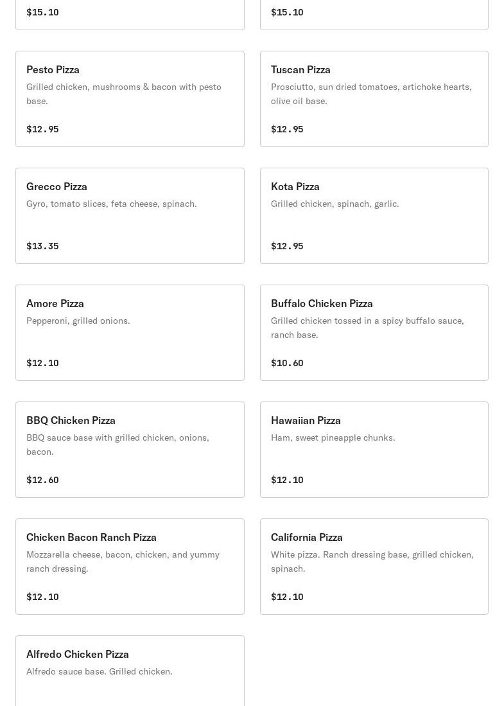Screen dimensions: 504x706
Task: Click the $12.60 BBQ Chicken price
Action: [42, 480]
